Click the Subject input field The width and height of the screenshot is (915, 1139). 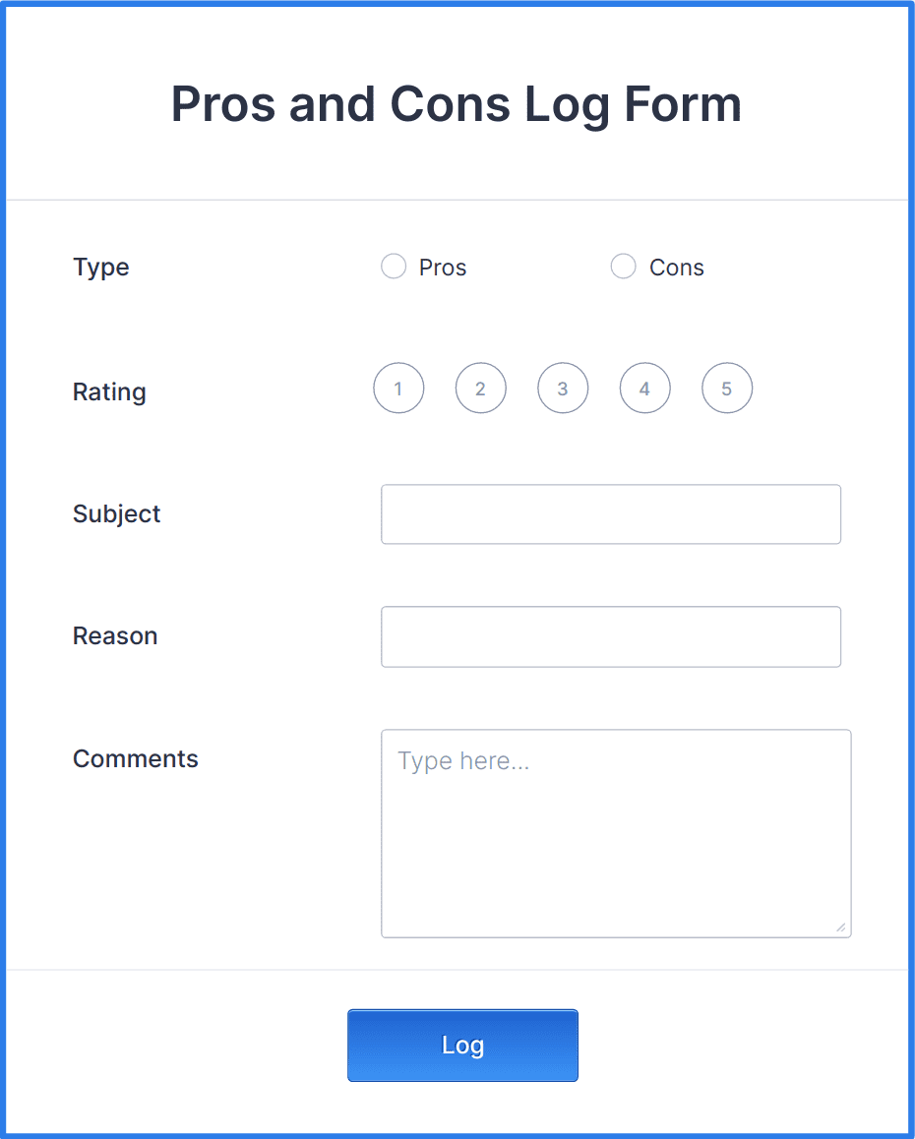tap(610, 513)
